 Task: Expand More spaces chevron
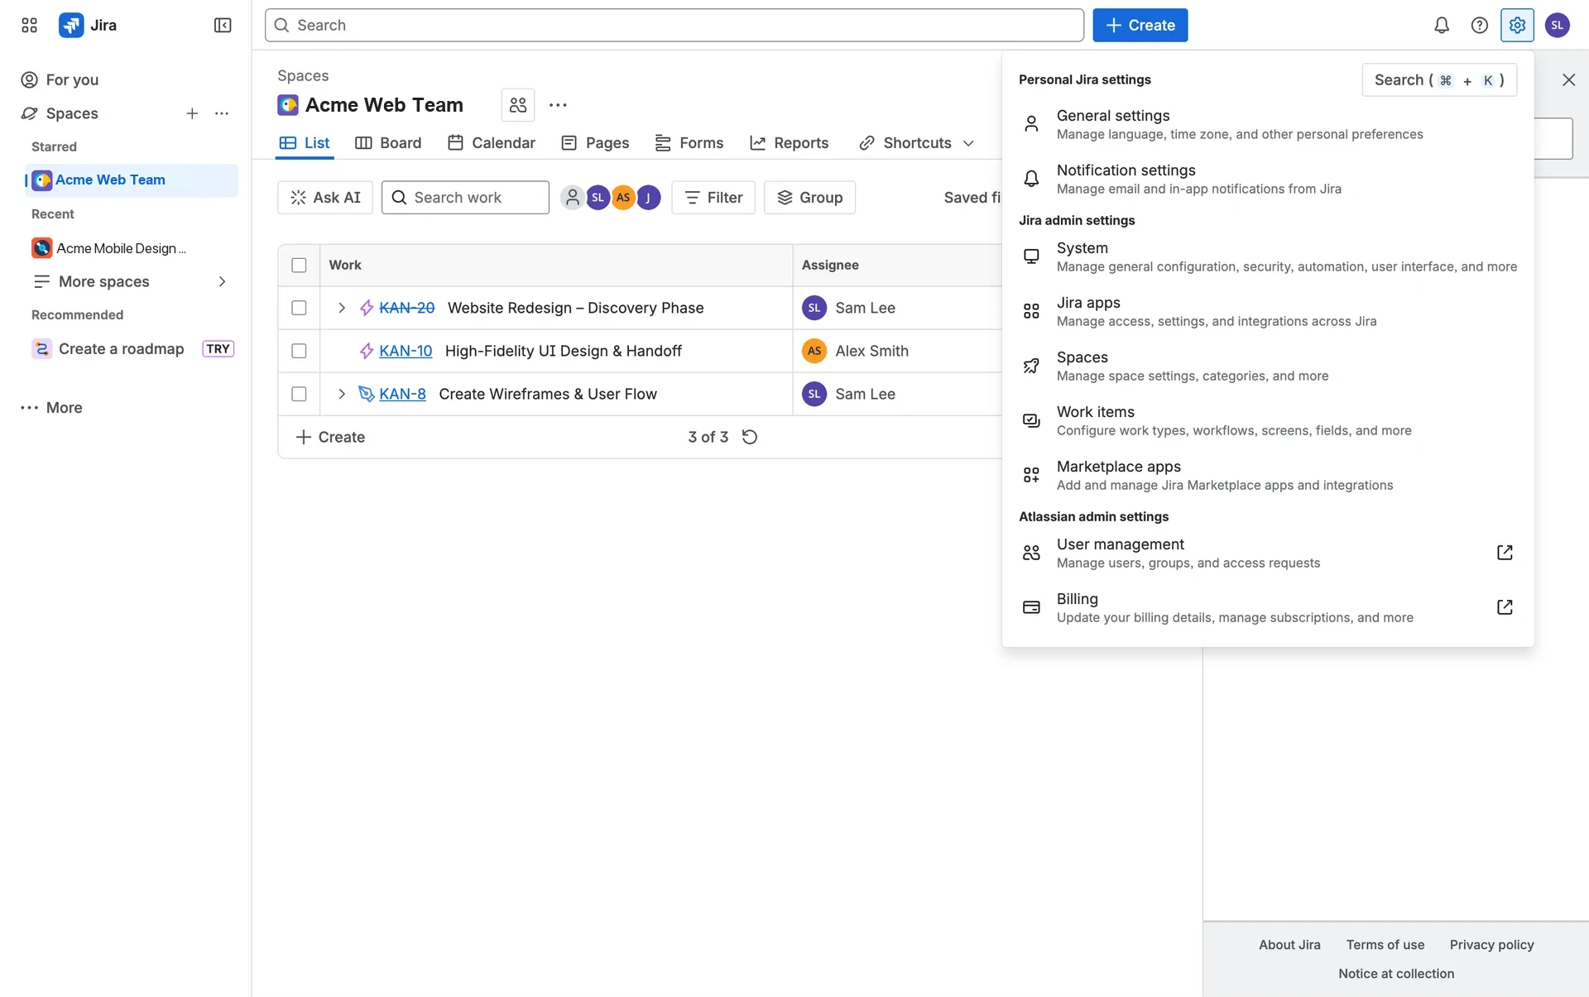coord(222,281)
